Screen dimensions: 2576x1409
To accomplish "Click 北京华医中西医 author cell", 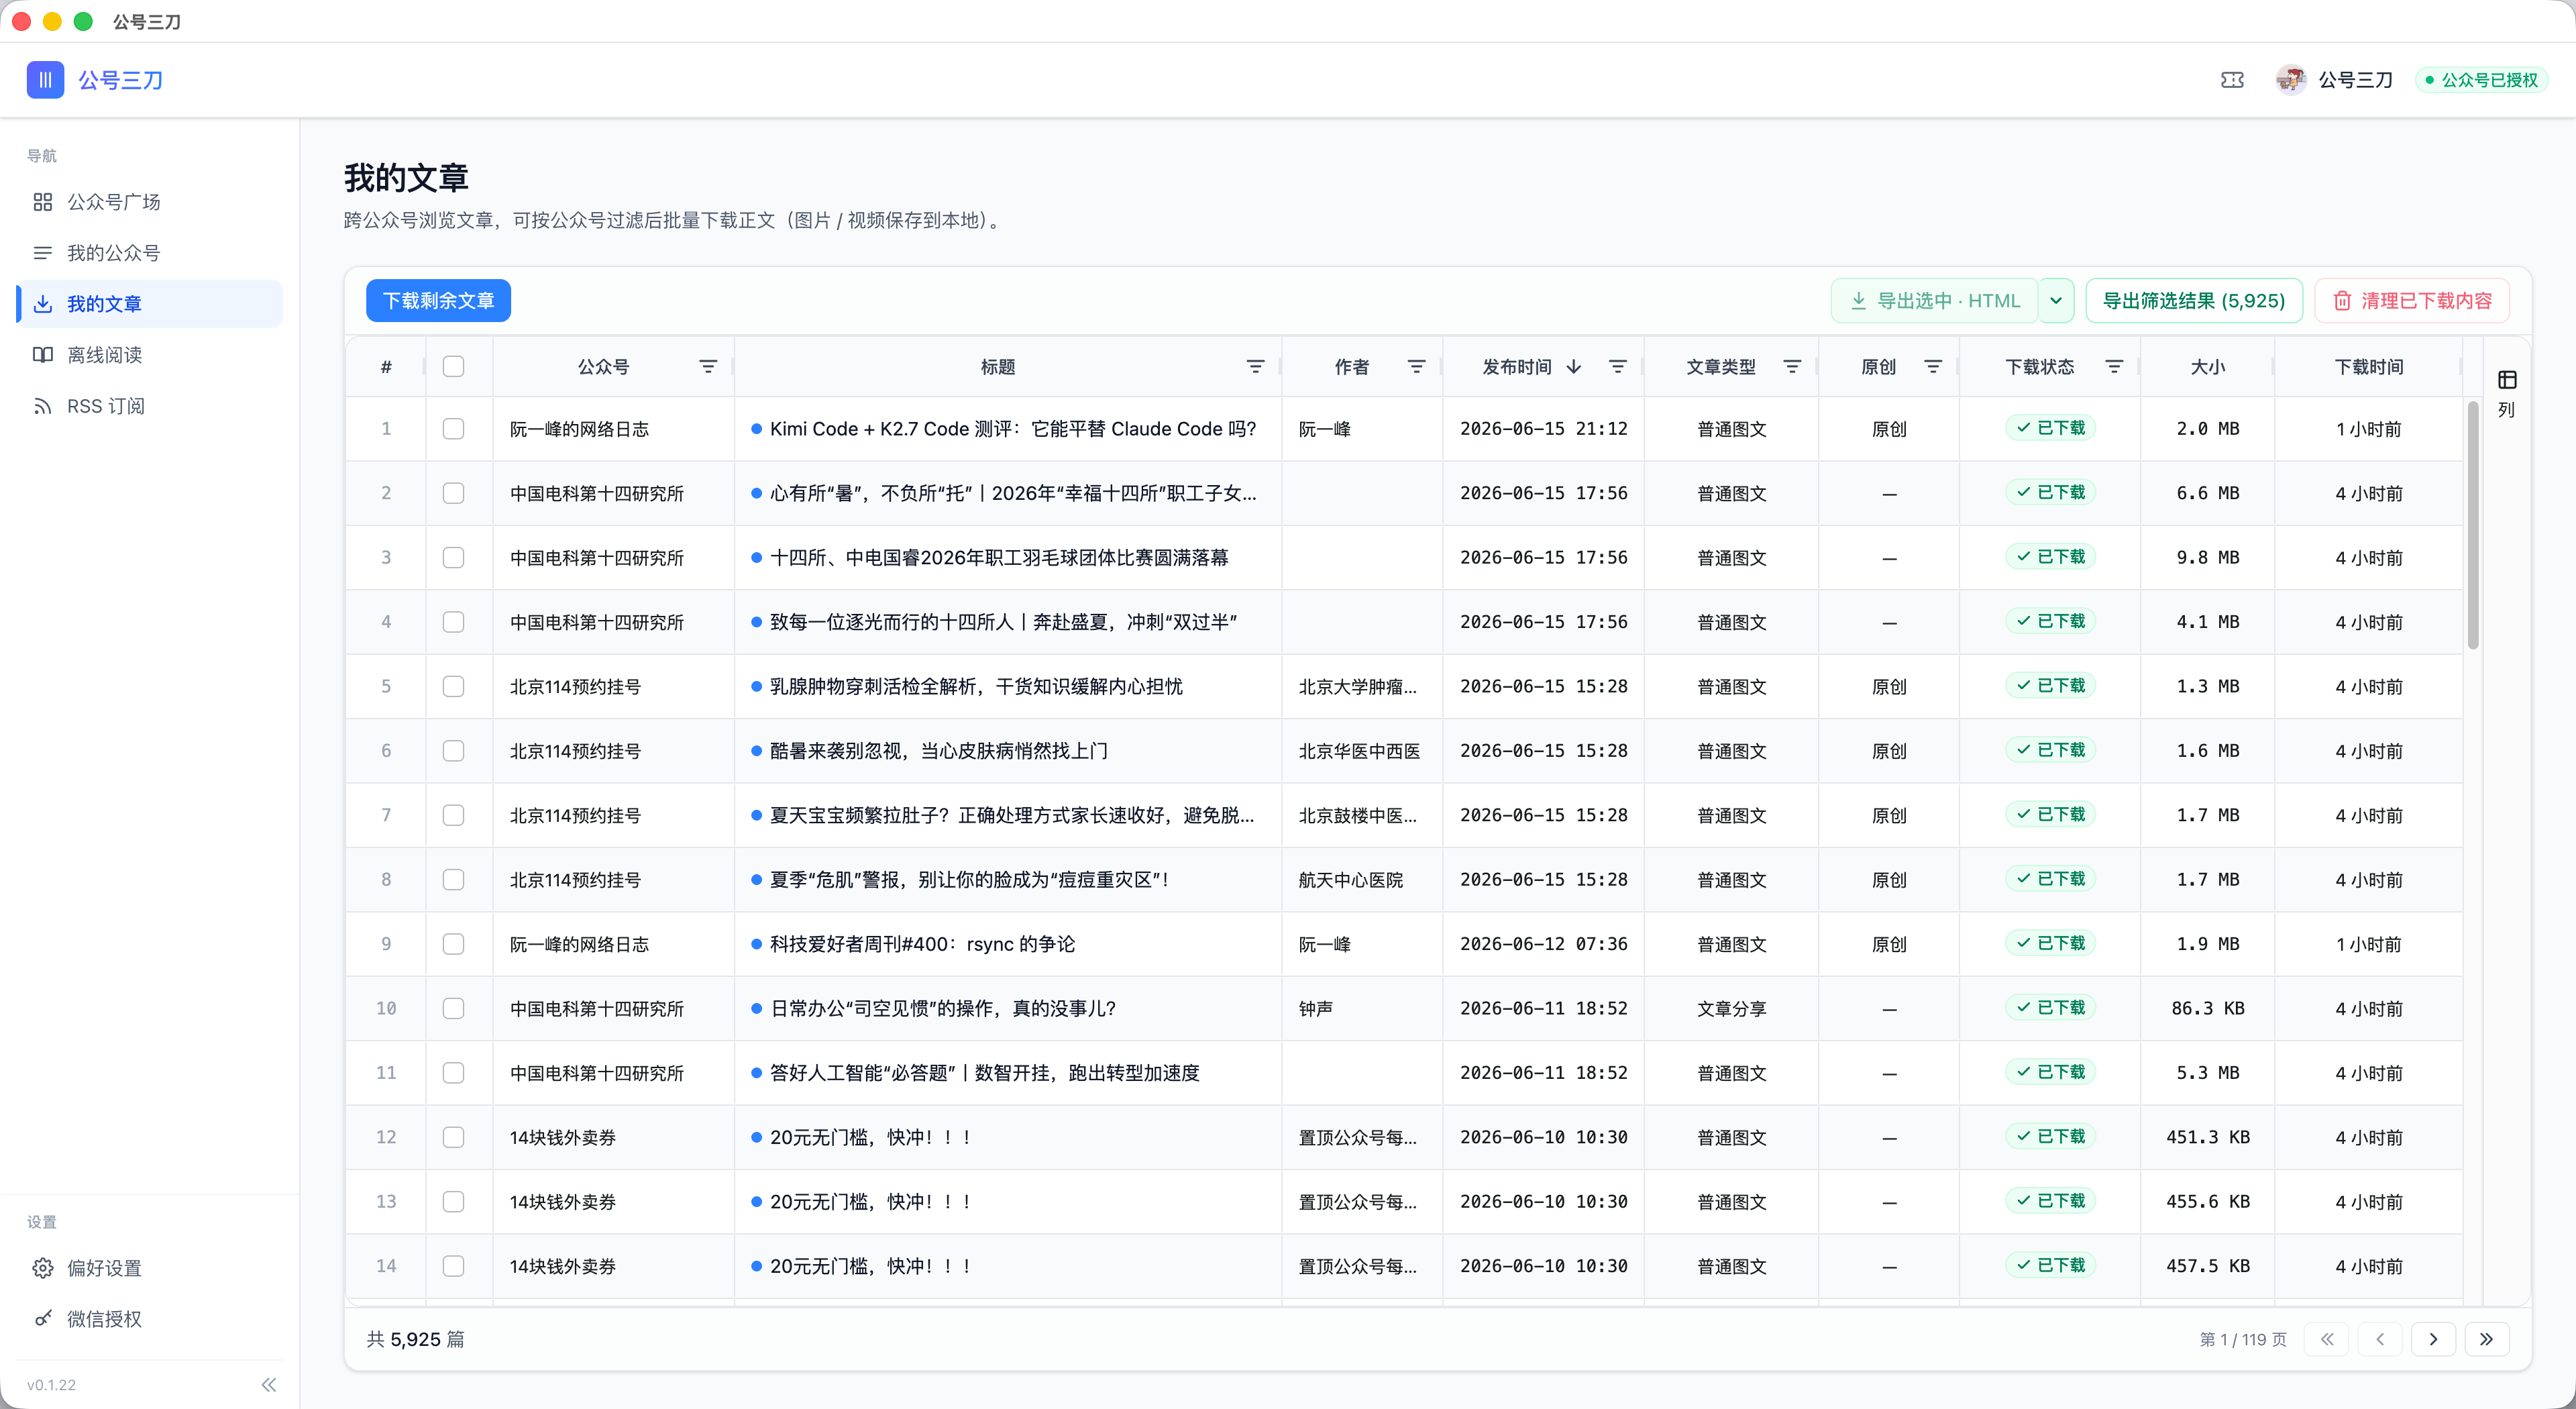I will (1359, 751).
